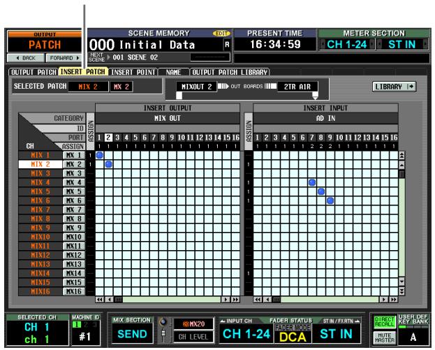
Task: Open the NAME tab
Action: 174,72
